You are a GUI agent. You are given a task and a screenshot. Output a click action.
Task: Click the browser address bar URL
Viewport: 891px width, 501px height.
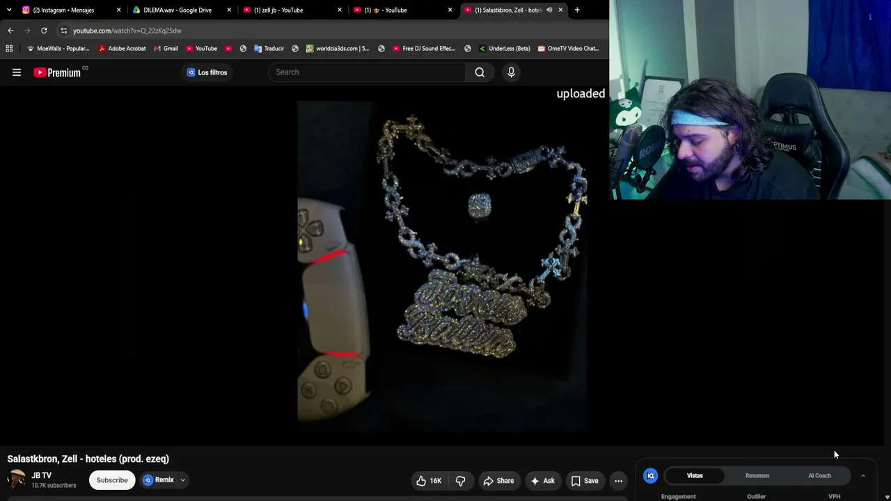coord(127,31)
